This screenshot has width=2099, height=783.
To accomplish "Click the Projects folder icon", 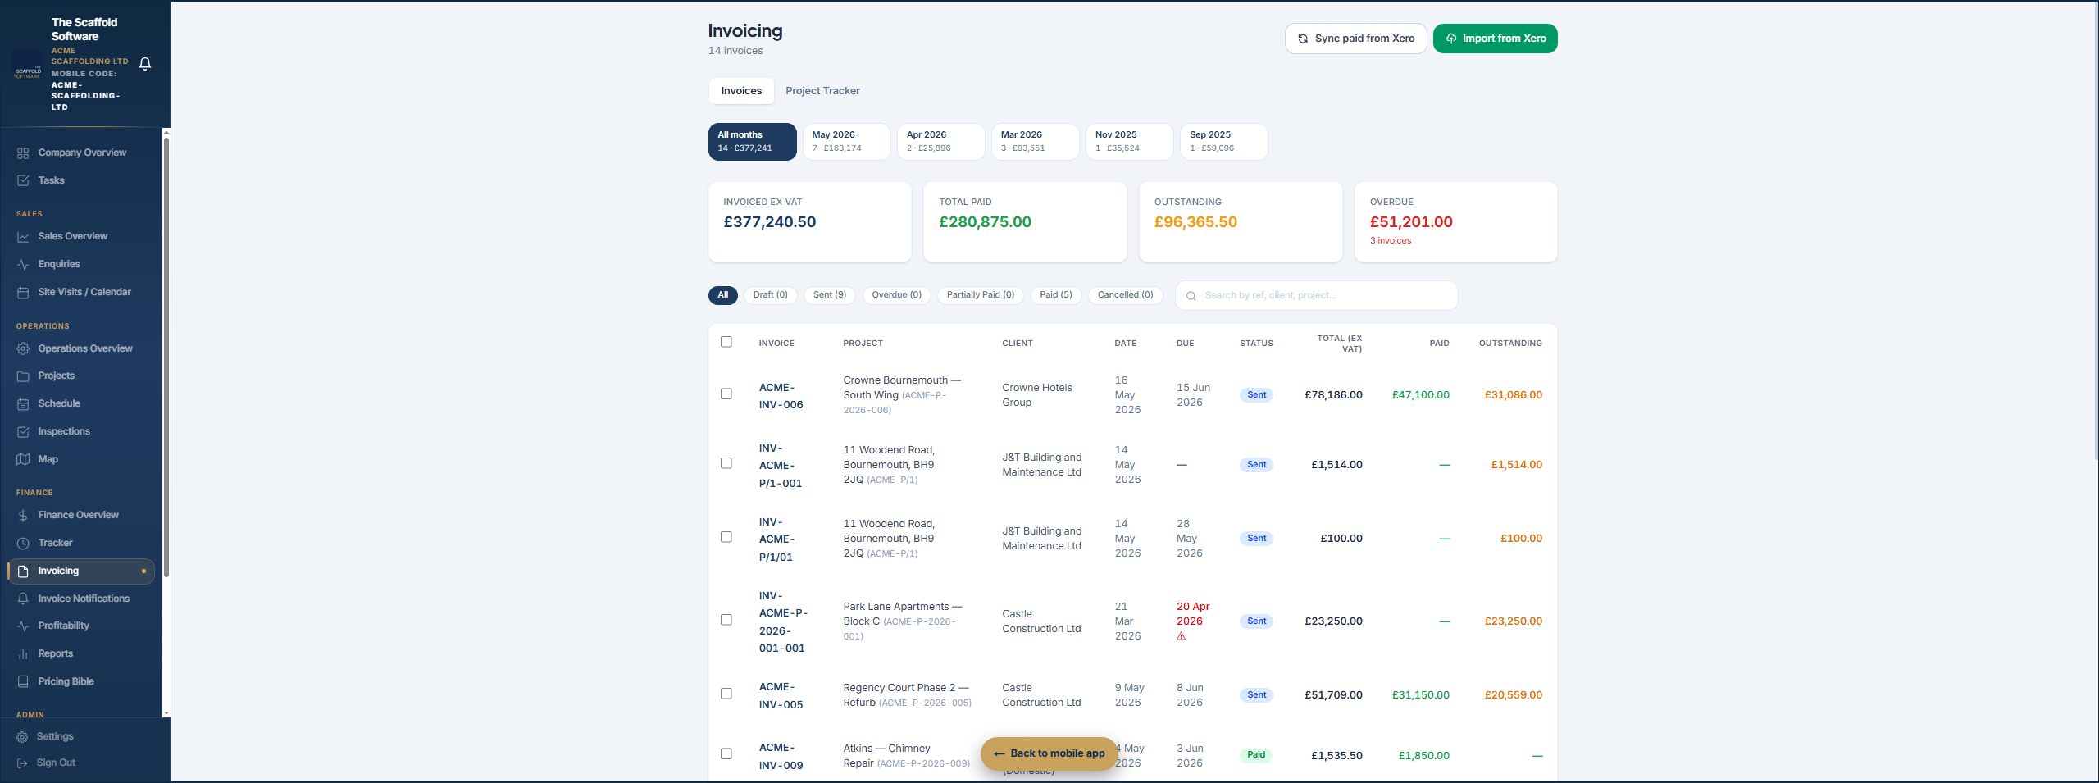I will click(23, 376).
